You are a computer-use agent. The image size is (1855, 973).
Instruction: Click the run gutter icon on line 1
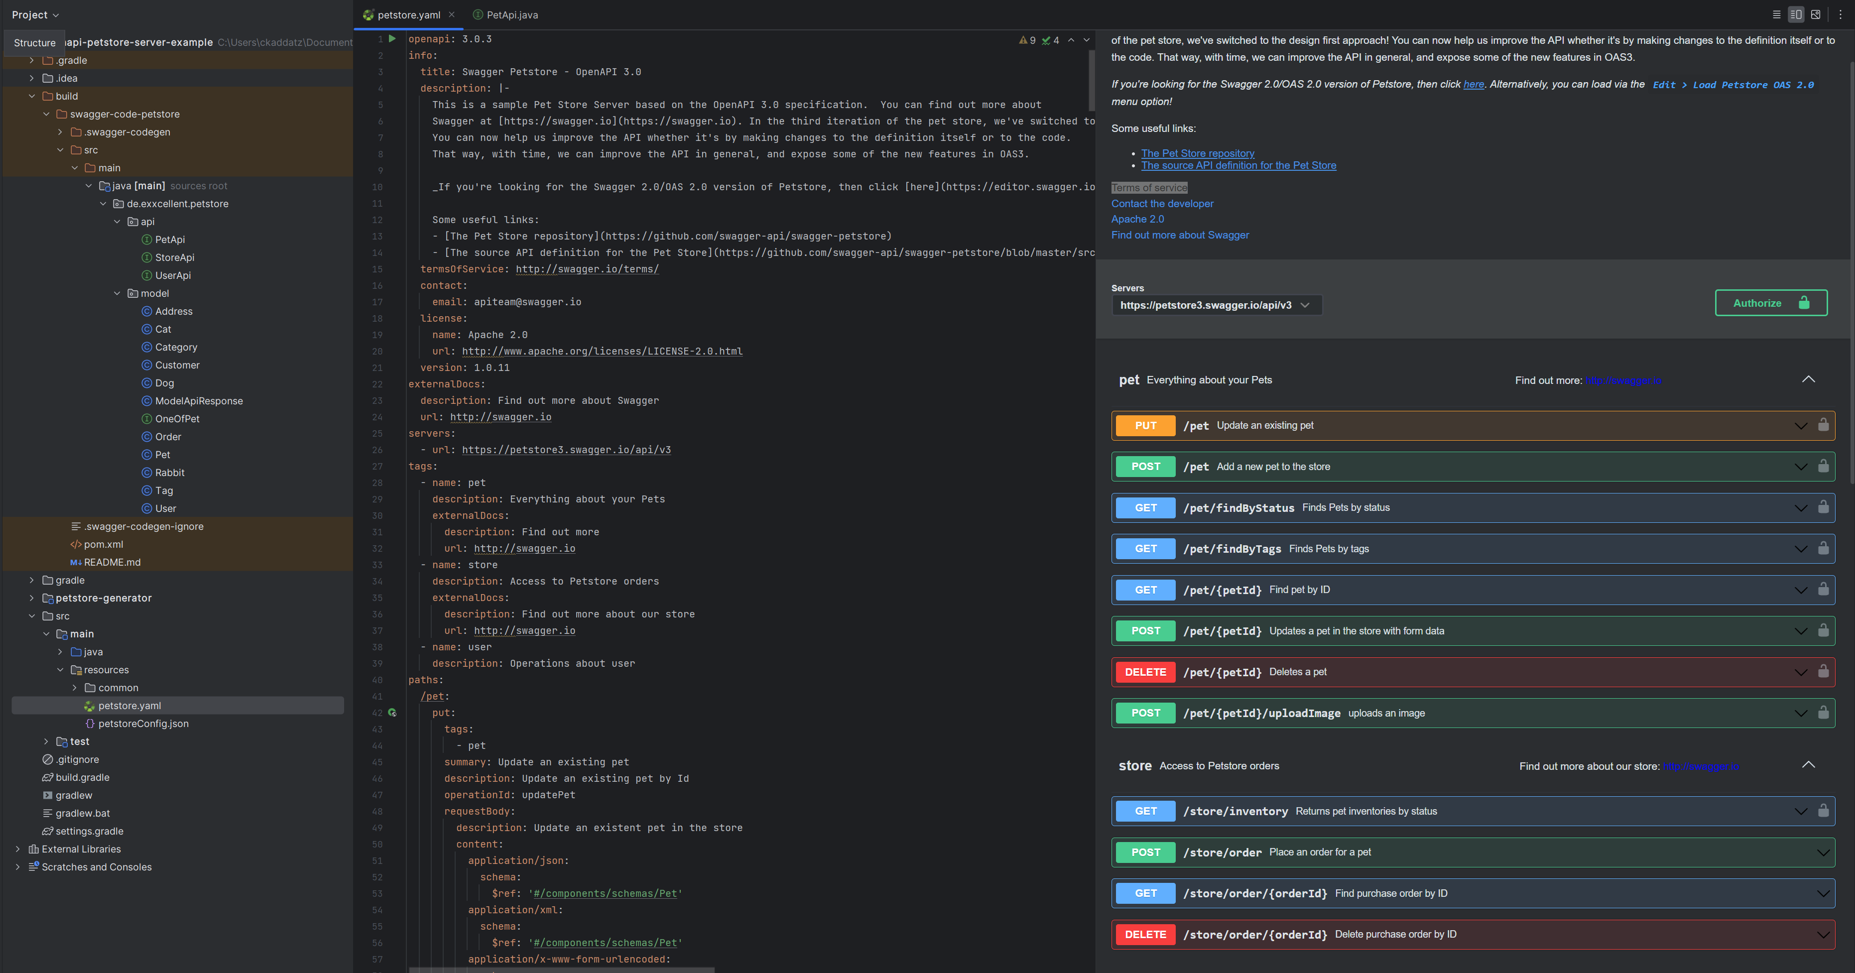[x=392, y=39]
